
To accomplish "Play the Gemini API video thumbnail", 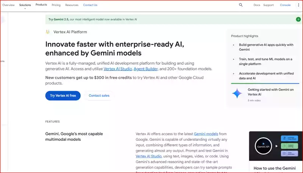I will 276,146.
